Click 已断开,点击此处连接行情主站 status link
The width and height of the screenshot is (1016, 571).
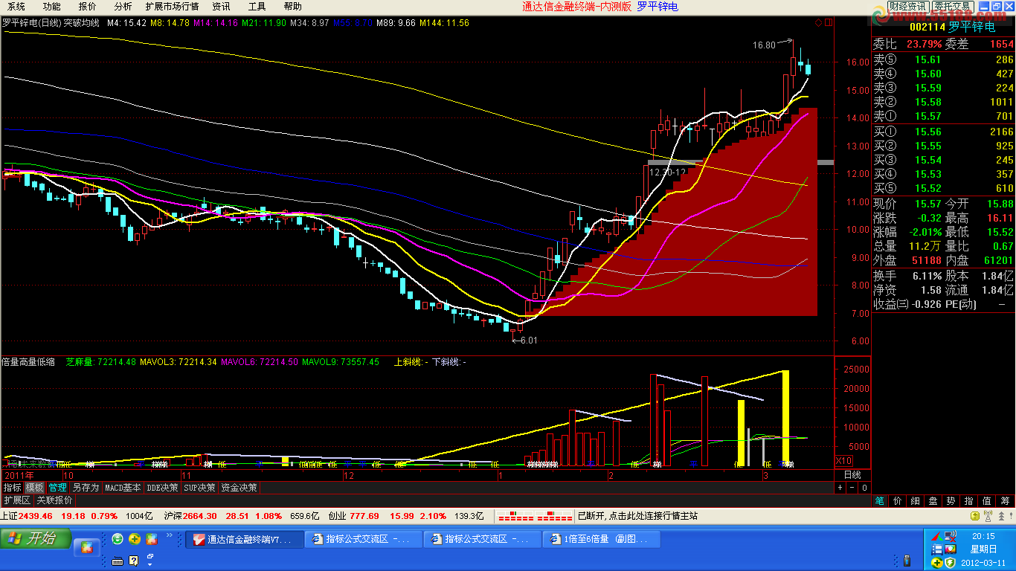pos(637,516)
